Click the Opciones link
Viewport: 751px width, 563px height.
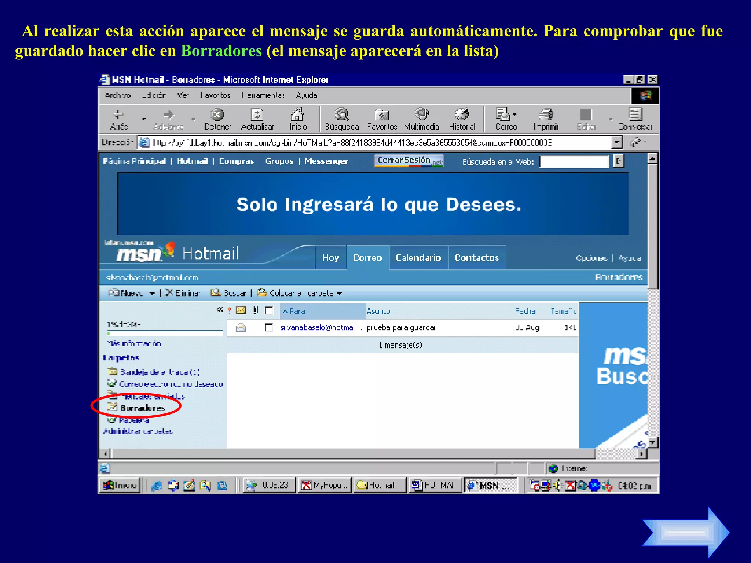pos(591,258)
